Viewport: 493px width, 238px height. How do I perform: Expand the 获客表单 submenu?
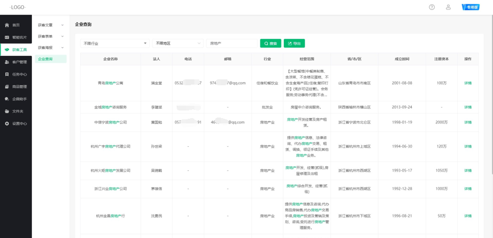[x=50, y=36]
